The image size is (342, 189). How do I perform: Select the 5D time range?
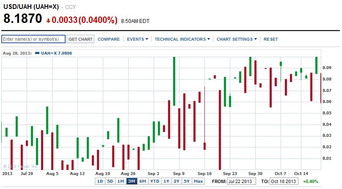[x=110, y=181]
